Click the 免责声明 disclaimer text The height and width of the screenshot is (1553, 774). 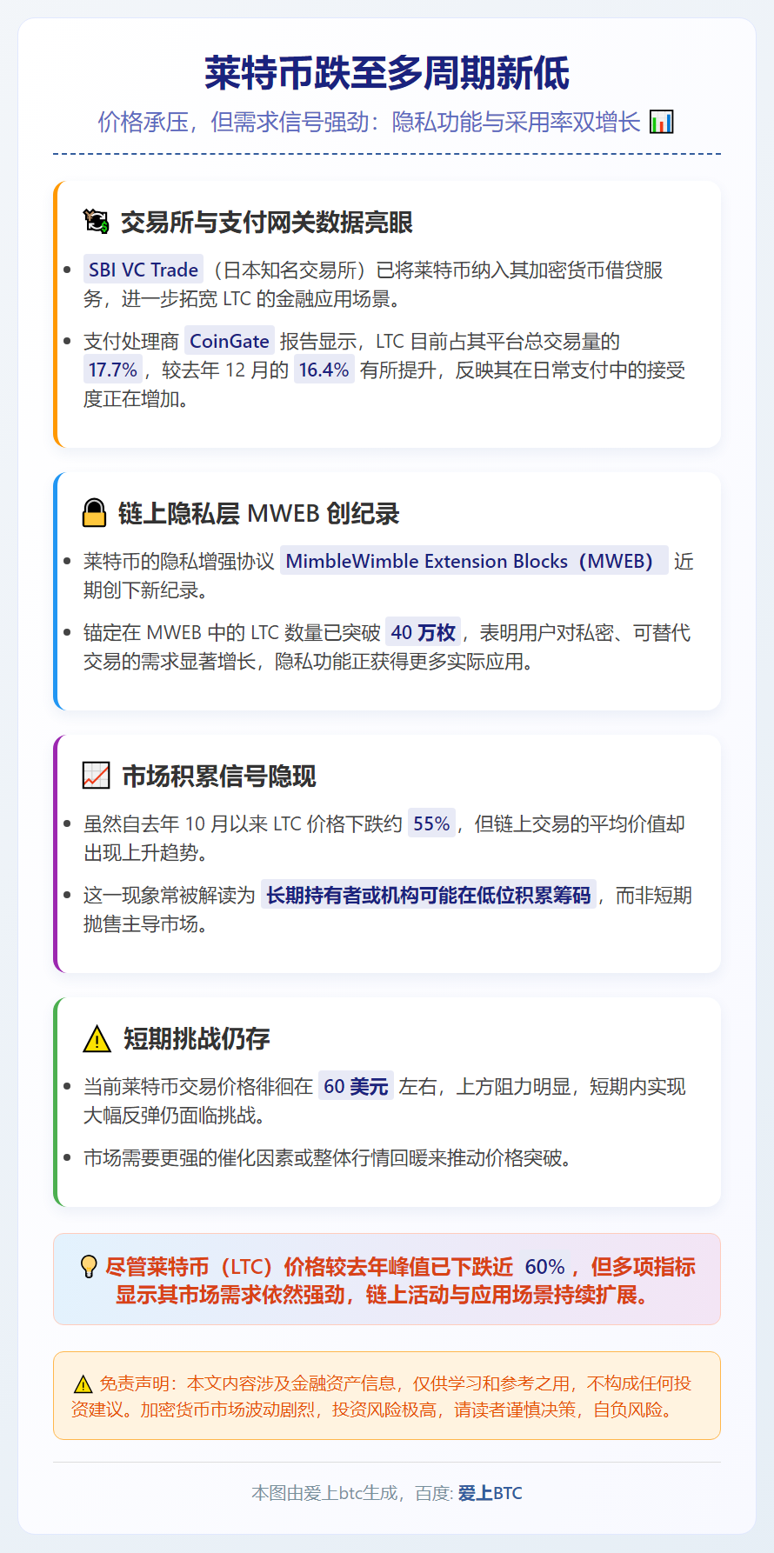coord(381,1396)
